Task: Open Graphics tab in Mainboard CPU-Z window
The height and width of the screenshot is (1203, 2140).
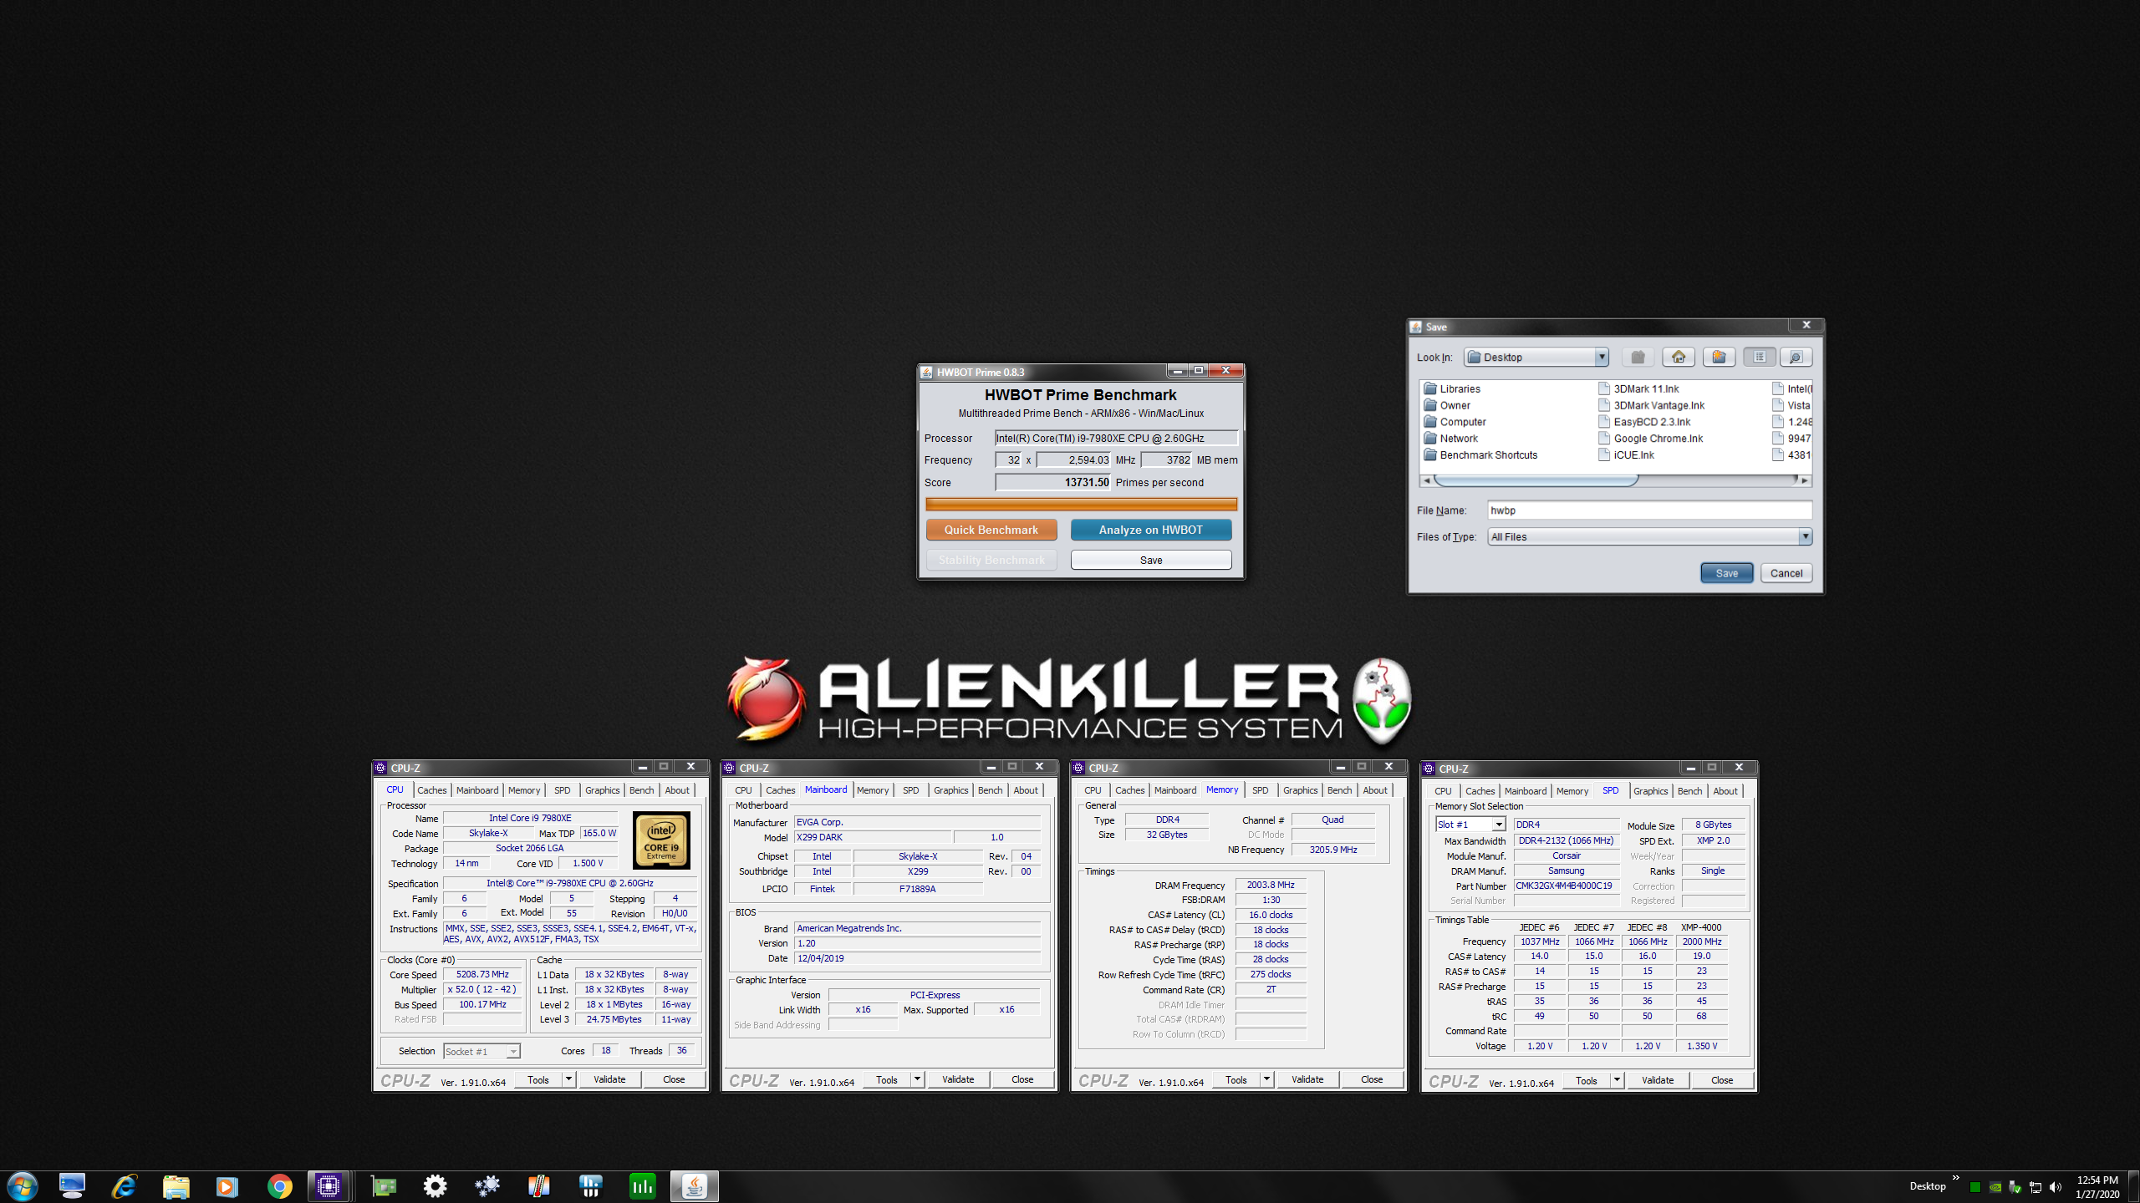Action: point(950,790)
